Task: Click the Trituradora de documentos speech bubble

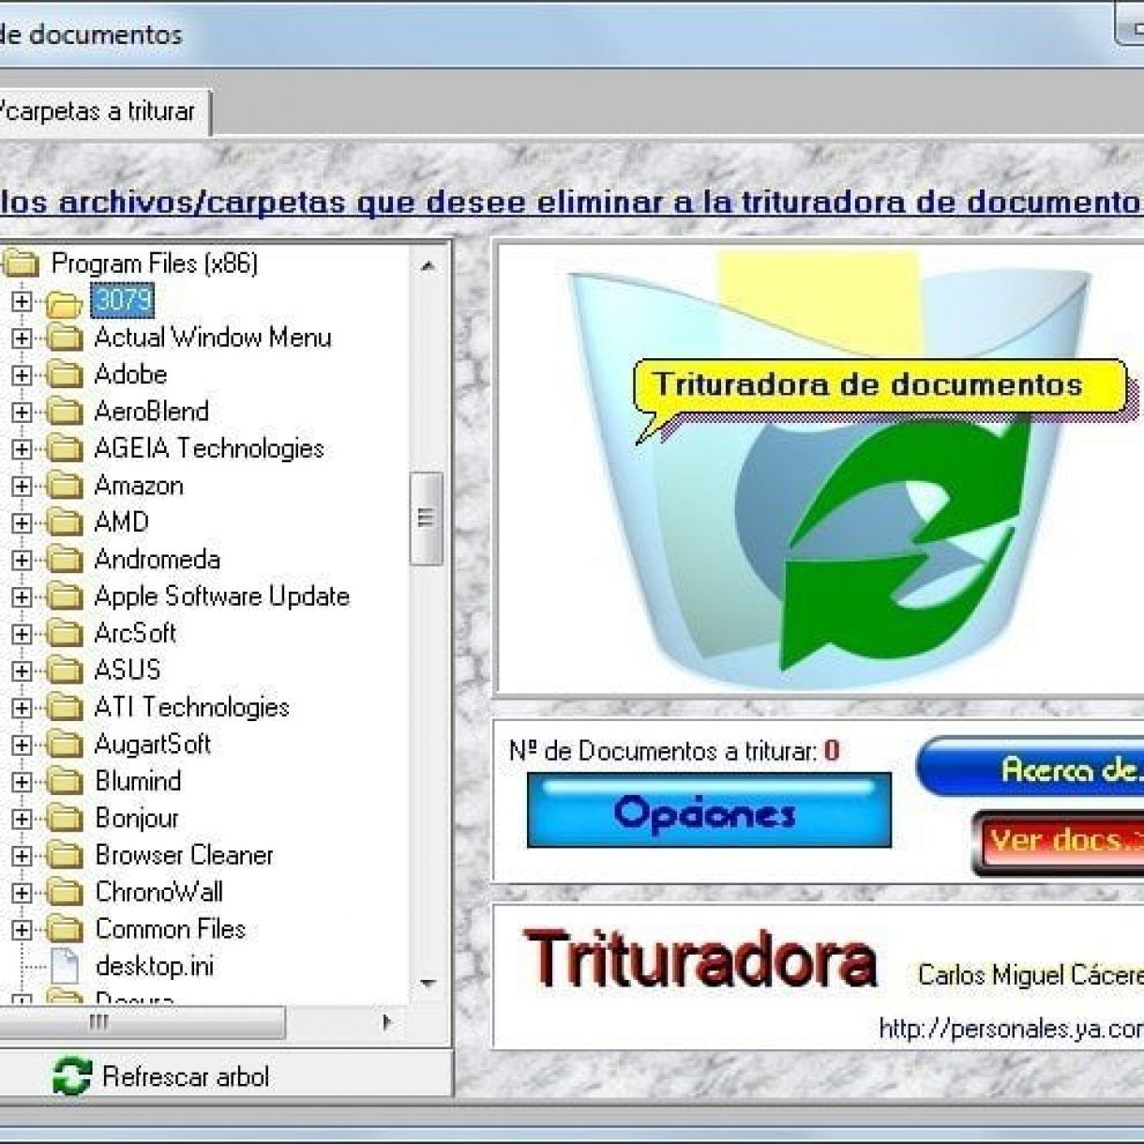Action: click(x=880, y=386)
